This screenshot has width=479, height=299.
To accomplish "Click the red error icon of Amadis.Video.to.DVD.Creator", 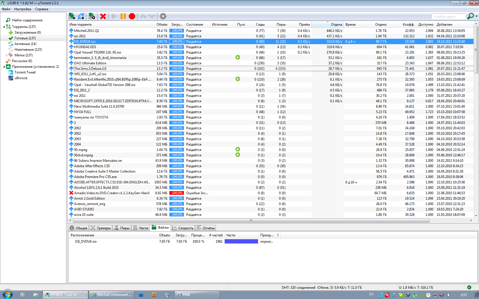I will coord(71,193).
